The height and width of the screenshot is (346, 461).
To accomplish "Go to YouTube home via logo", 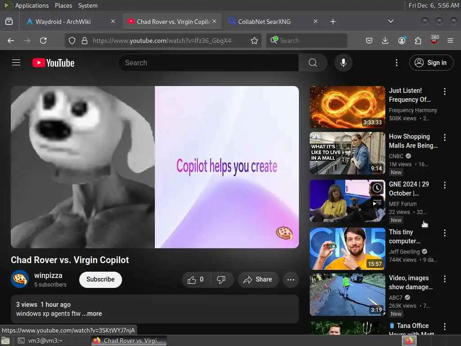I will 53,63.
